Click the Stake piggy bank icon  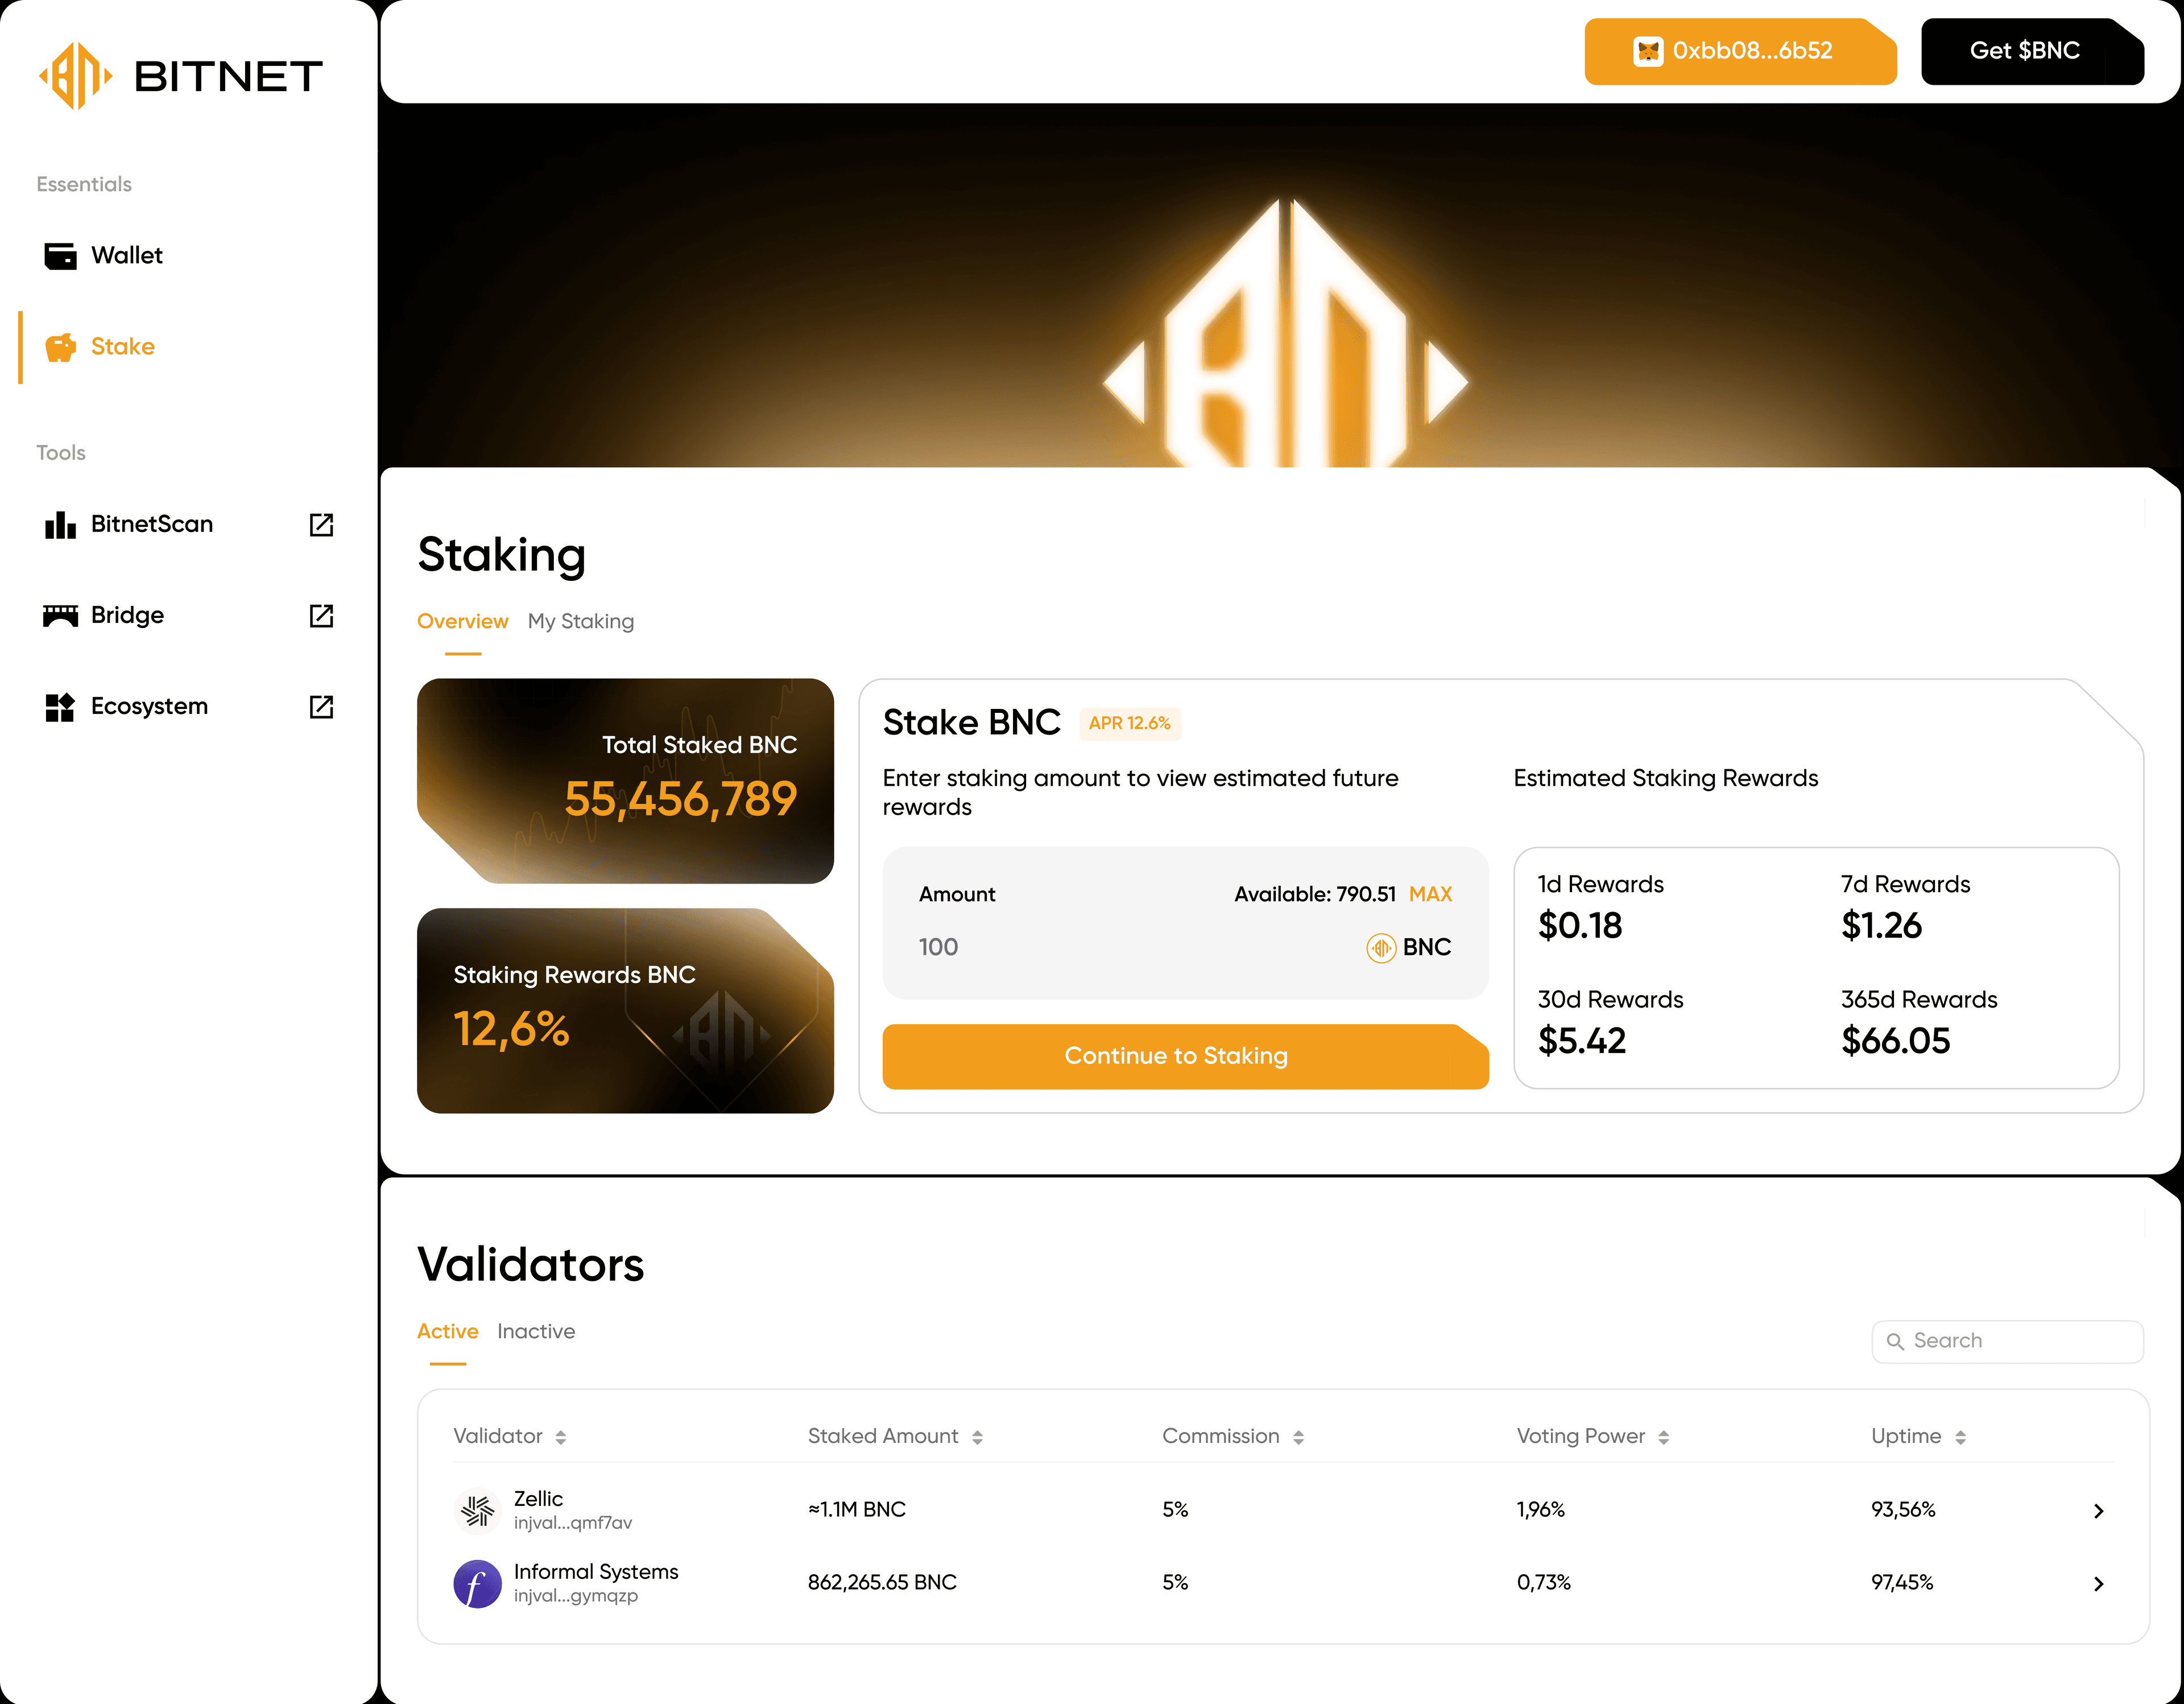pyautogui.click(x=60, y=347)
